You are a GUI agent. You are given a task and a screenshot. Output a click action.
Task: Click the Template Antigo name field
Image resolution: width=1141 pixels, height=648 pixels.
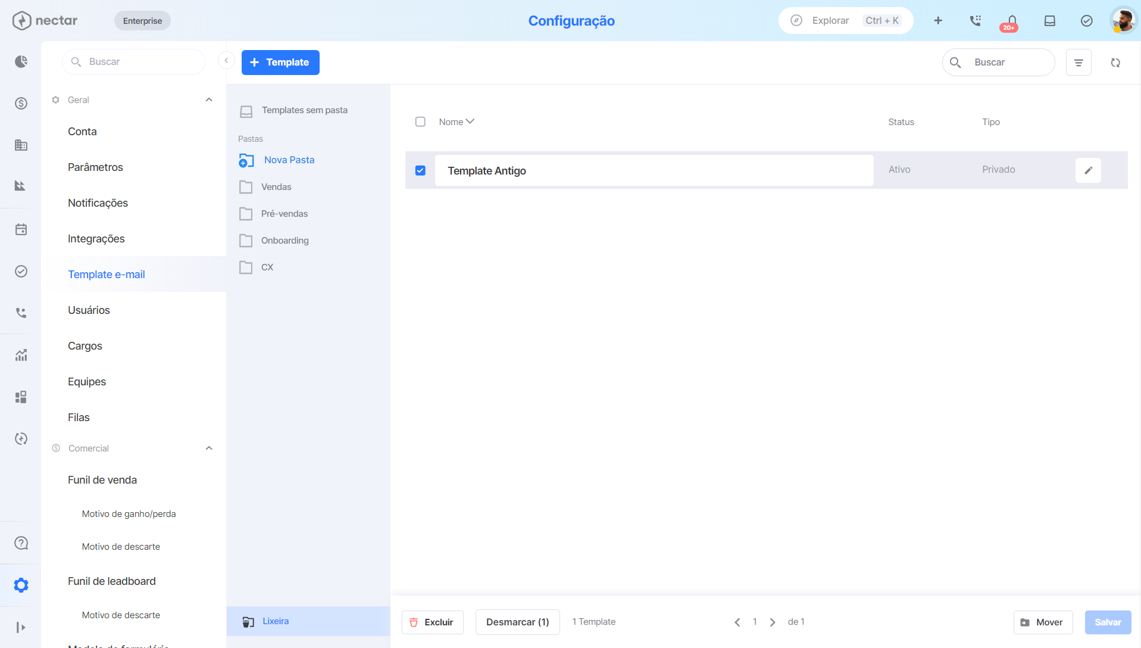pyautogui.click(x=654, y=171)
